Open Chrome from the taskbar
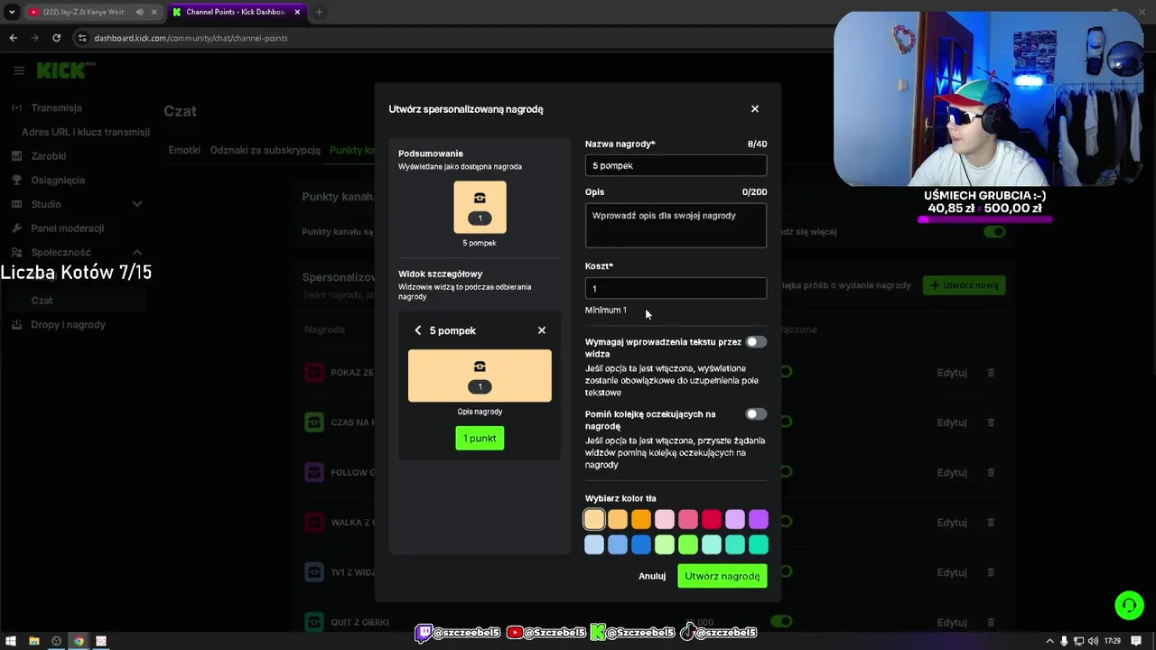Viewport: 1156px width, 650px height. pos(79,641)
